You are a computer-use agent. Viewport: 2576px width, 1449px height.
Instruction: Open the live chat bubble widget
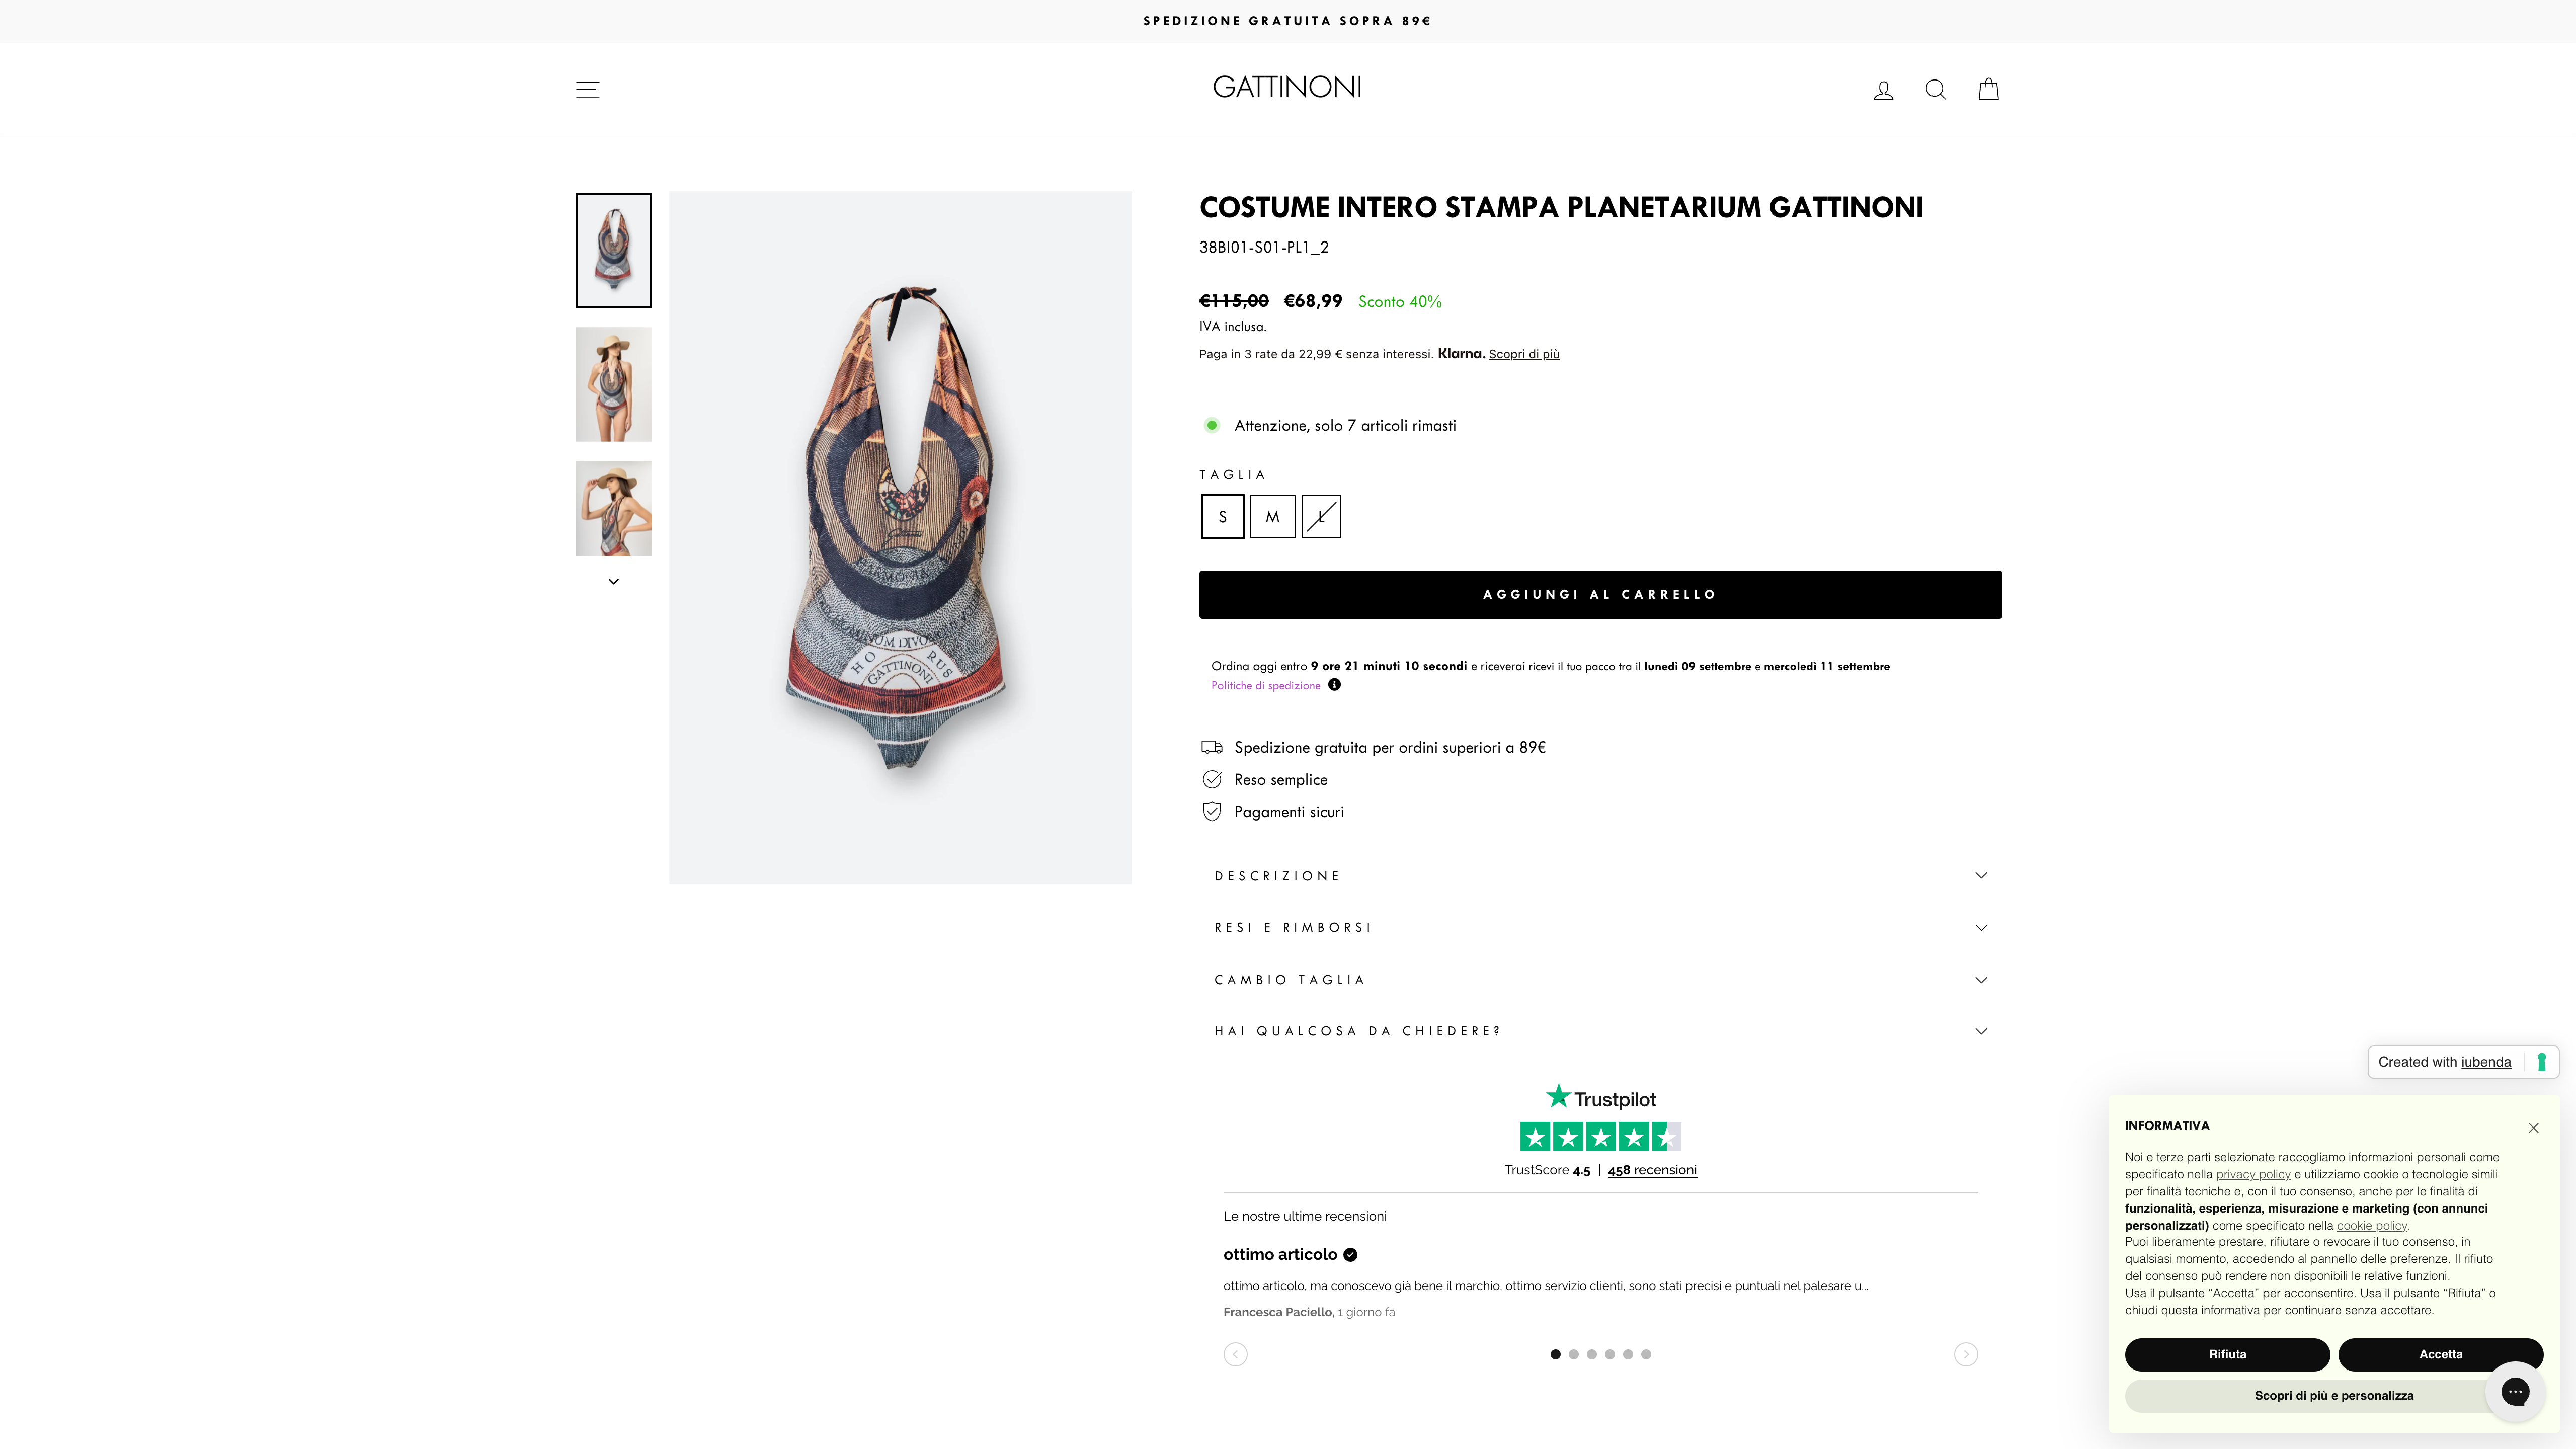2514,1391
